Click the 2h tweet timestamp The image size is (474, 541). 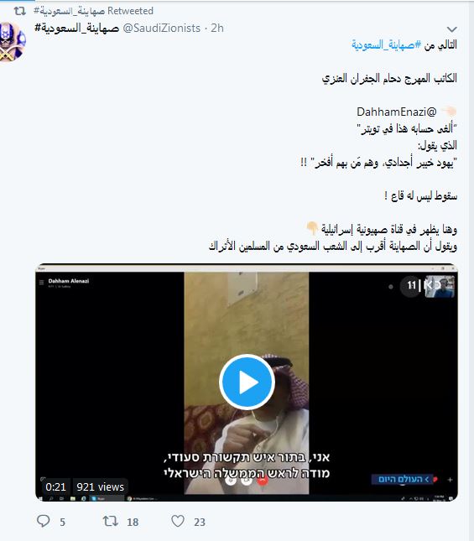coord(217,28)
